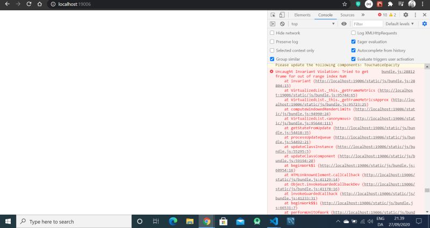
Task: Clear the console
Action: click(x=282, y=24)
